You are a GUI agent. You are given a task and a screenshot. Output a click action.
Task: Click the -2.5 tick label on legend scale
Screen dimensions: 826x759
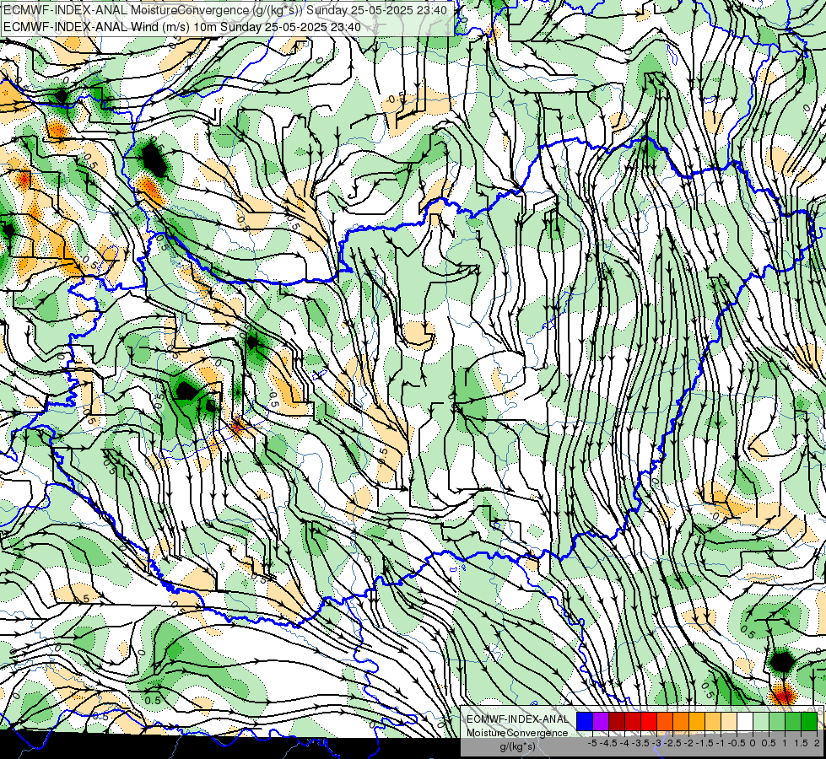click(672, 743)
